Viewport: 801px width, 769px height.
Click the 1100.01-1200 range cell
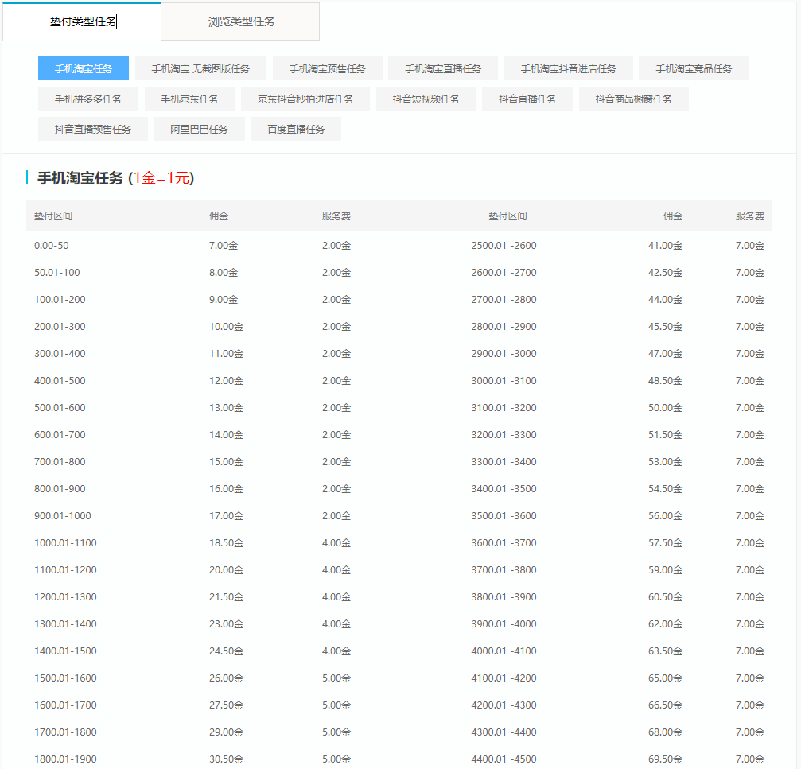[65, 570]
